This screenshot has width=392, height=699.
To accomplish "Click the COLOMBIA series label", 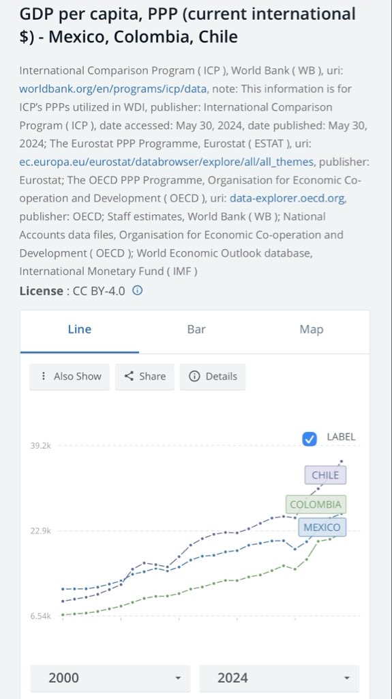I will tap(316, 504).
